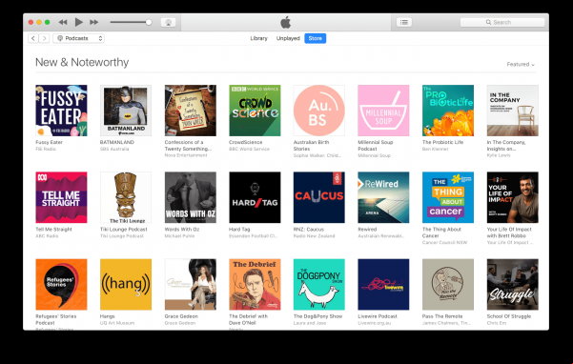This screenshot has width=573, height=364.
Task: Expand the Featured sort dropdown
Action: [x=521, y=64]
